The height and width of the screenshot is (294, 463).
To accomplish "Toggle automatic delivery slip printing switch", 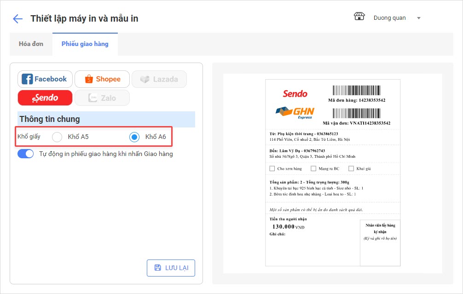I will pyautogui.click(x=26, y=154).
